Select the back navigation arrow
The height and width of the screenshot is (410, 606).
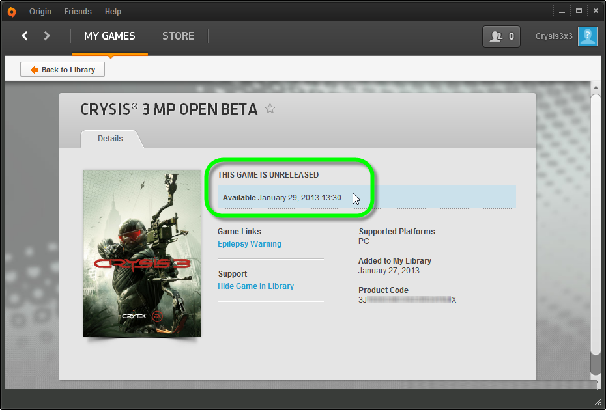[x=24, y=36]
